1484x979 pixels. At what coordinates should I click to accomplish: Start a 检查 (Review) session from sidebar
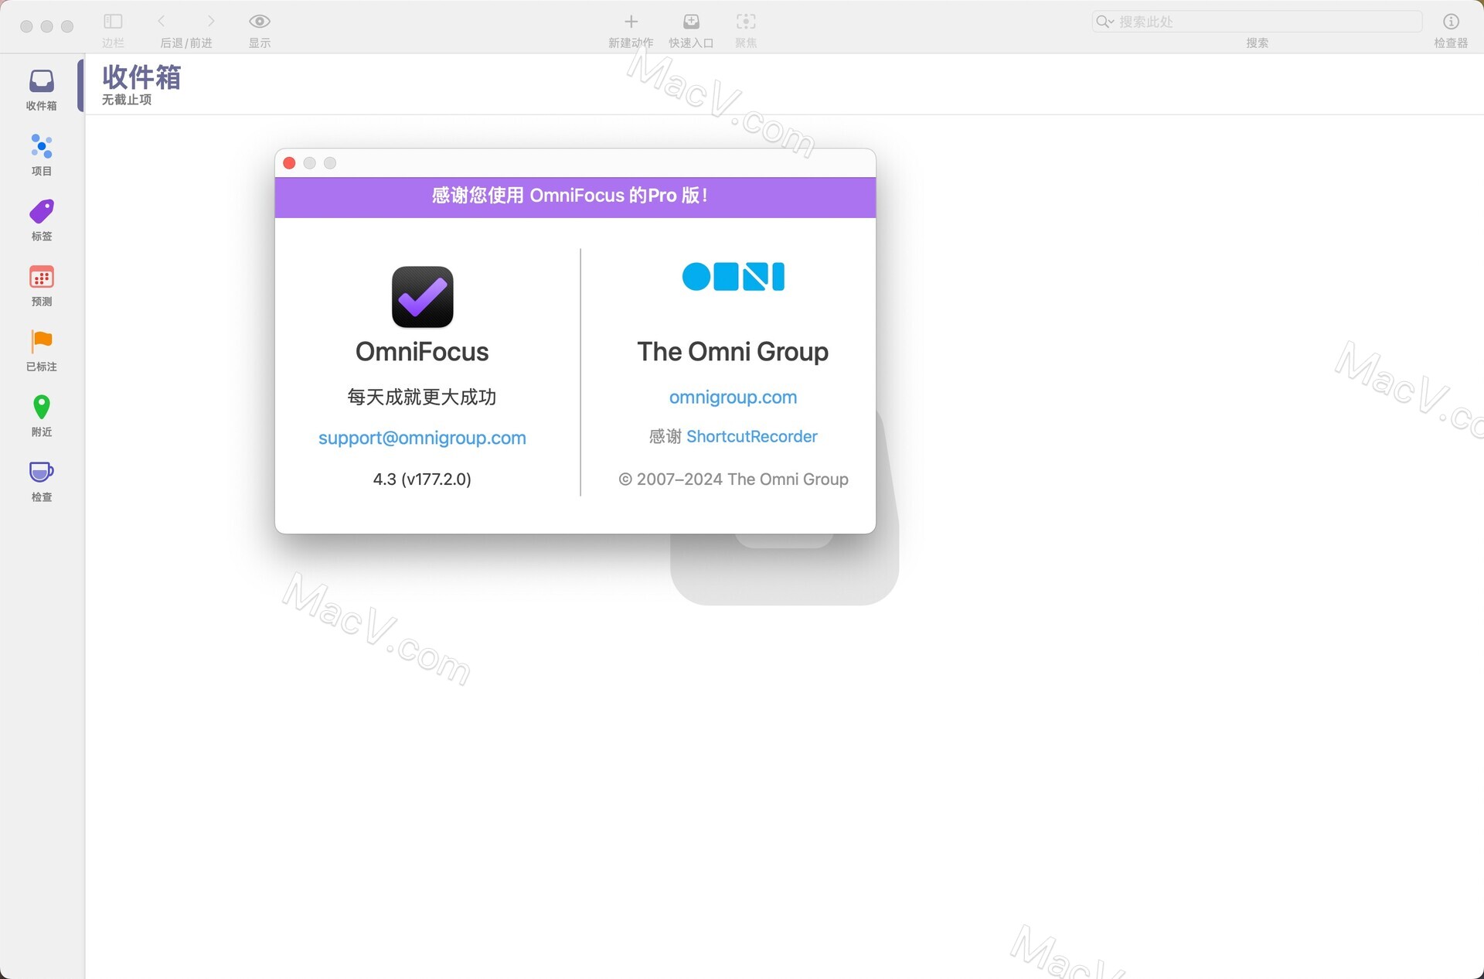41,480
